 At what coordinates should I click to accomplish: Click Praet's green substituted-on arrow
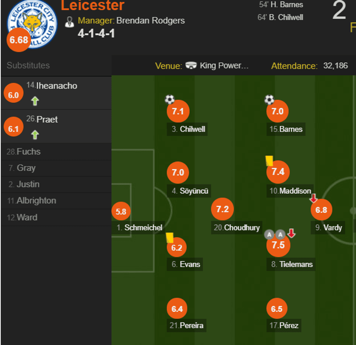click(35, 135)
